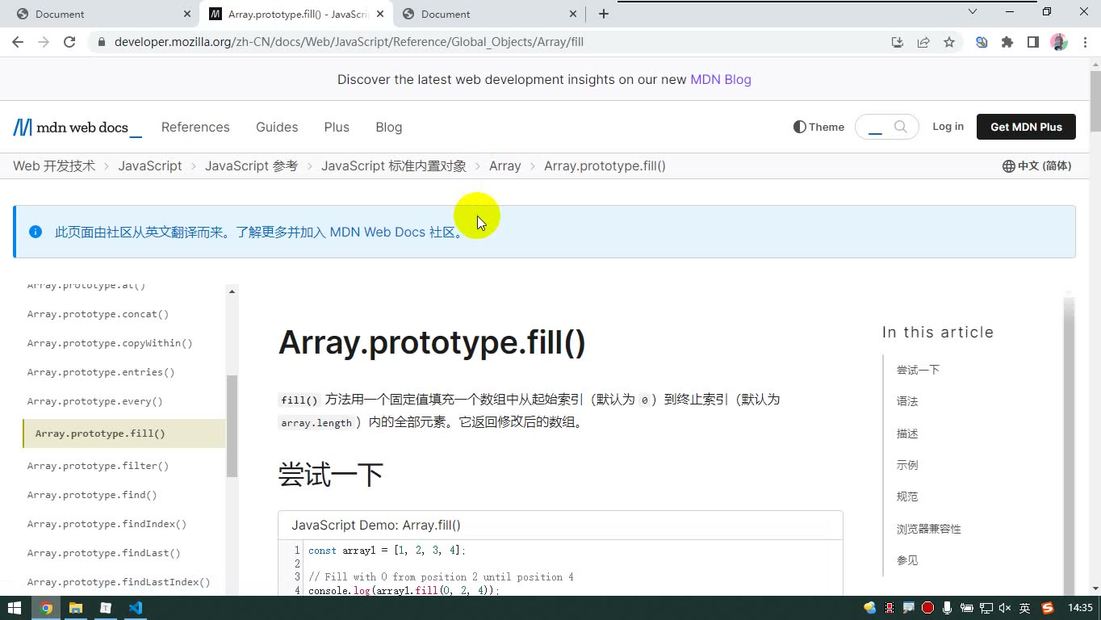1101x620 pixels.
Task: Launch Visual Studio Code from the taskbar
Action: click(x=136, y=608)
